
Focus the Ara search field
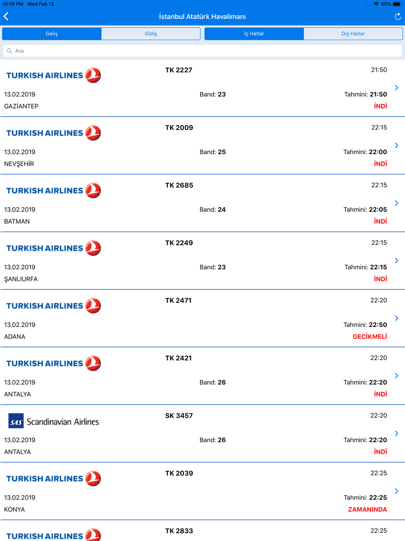click(202, 51)
